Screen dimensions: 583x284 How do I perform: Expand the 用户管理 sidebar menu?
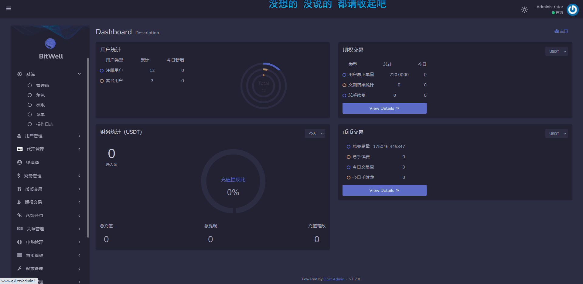[x=34, y=136]
